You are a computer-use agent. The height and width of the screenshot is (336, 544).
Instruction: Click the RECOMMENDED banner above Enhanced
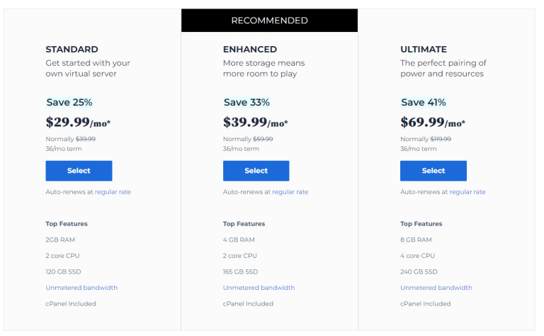pyautogui.click(x=270, y=21)
